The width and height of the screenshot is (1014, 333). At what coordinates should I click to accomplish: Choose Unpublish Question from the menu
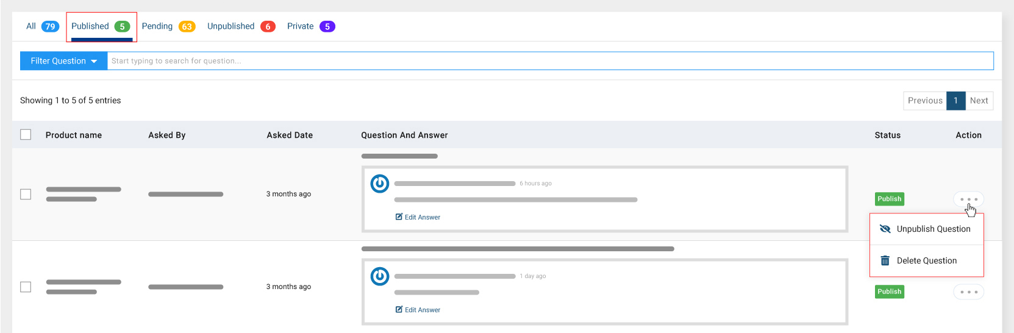pyautogui.click(x=927, y=229)
